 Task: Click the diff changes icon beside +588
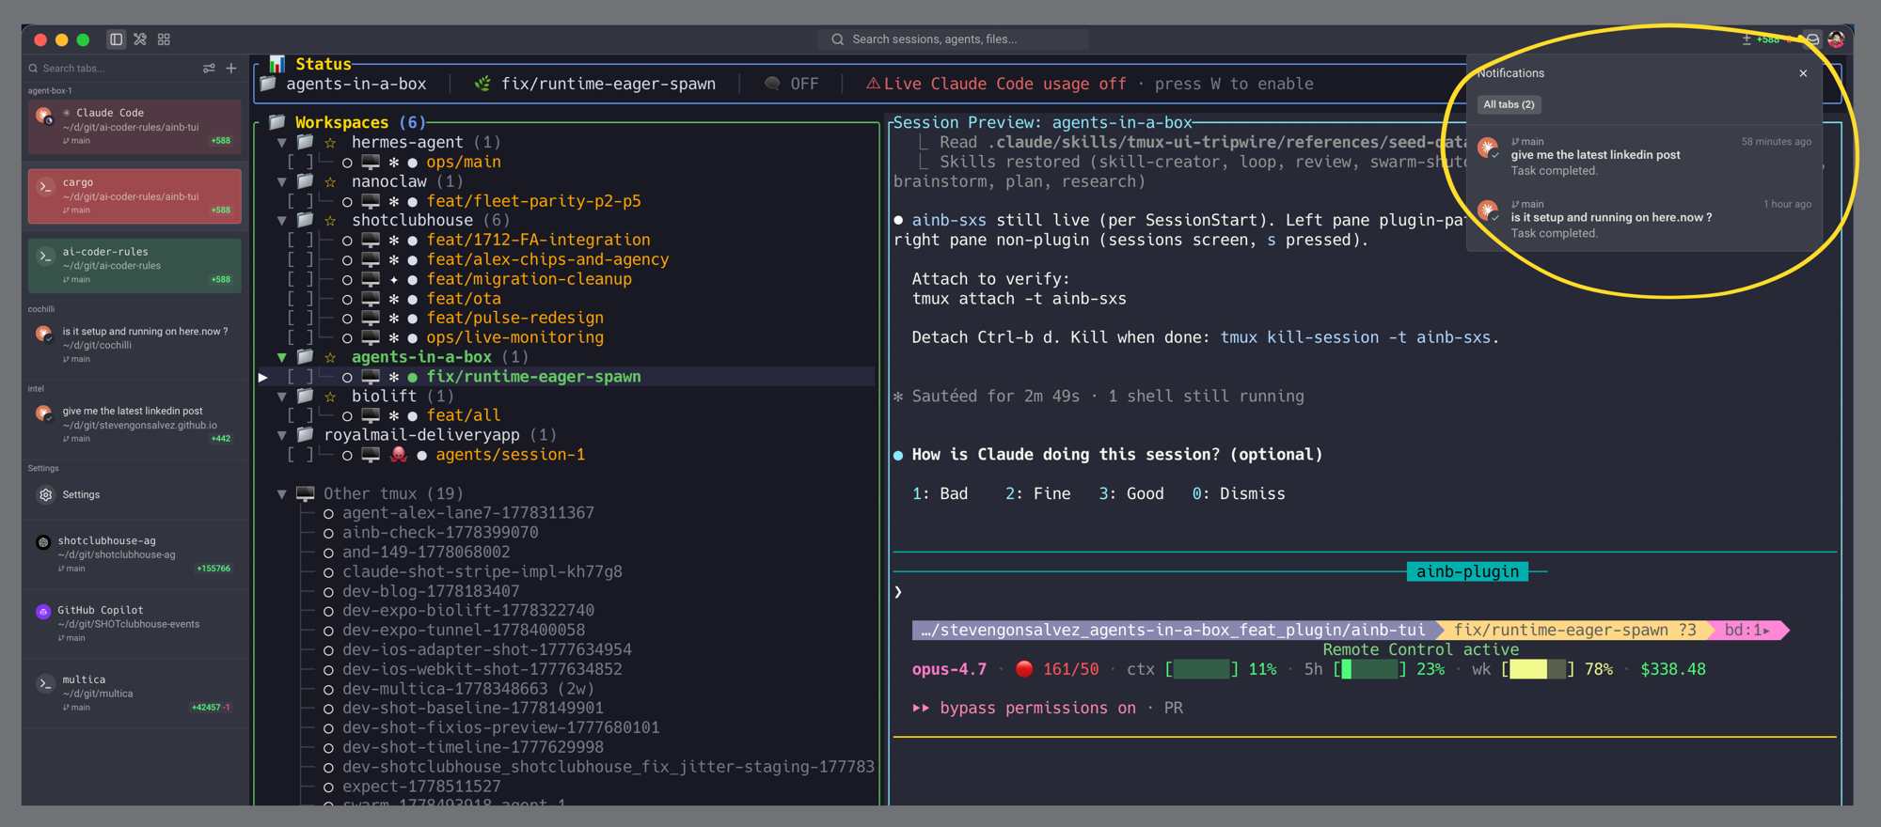(1747, 39)
